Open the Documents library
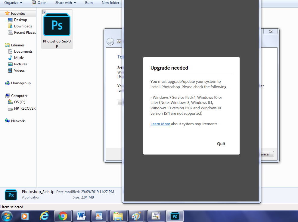The width and height of the screenshot is (298, 222). point(23,52)
